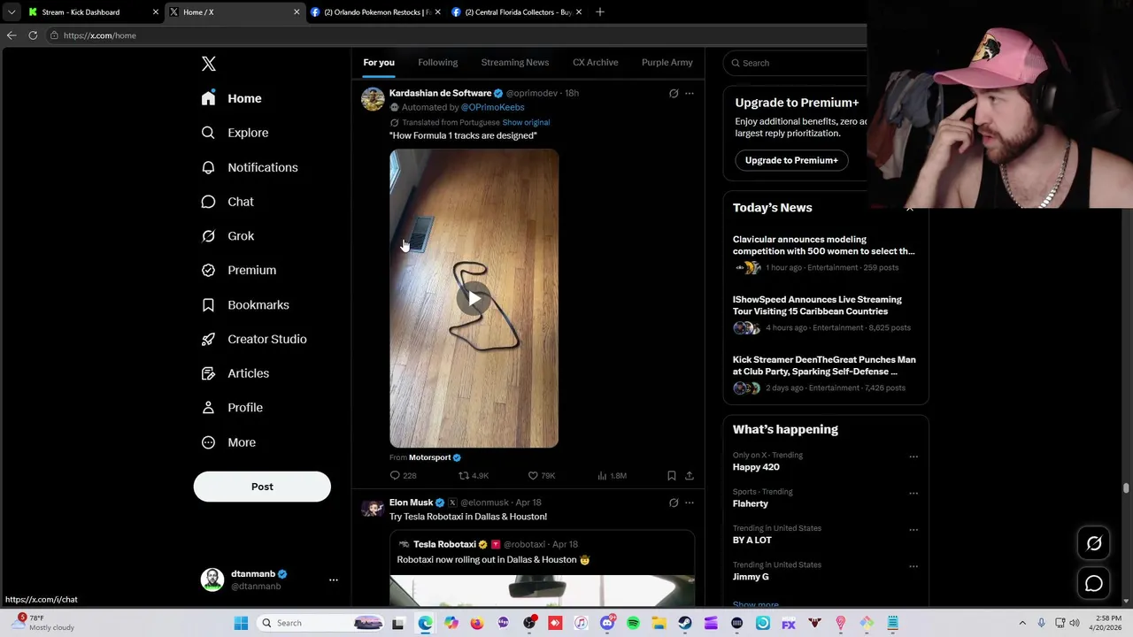Image resolution: width=1133 pixels, height=637 pixels.
Task: Switch to the Purple Army tab
Action: click(x=667, y=62)
